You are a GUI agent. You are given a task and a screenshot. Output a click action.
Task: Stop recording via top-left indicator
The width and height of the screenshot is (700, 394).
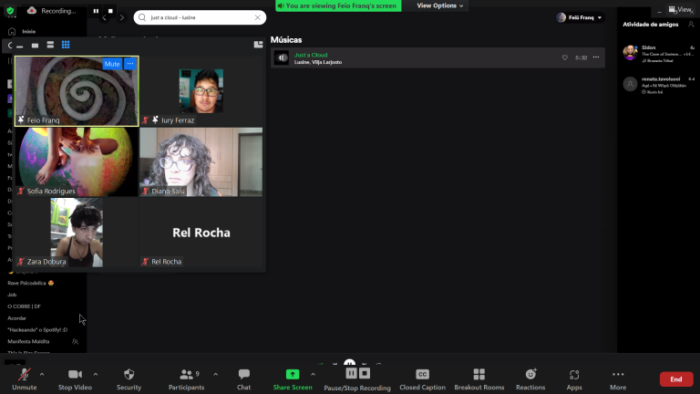(110, 11)
